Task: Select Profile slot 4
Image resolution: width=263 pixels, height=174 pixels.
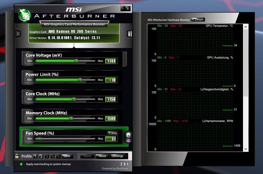Action: click(x=53, y=156)
